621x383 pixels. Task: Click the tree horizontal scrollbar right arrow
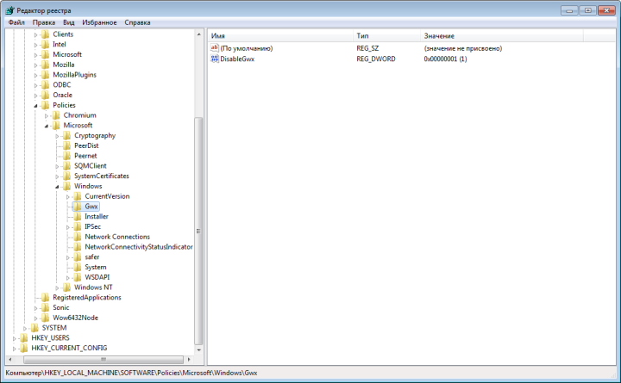(189, 359)
